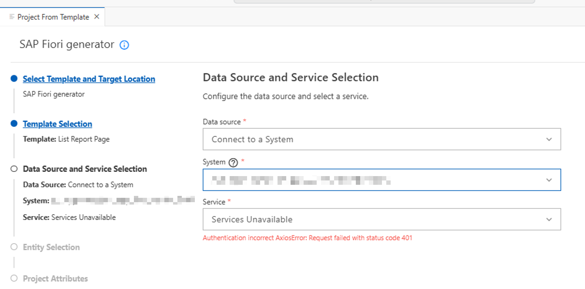Open the System dropdown list

[382, 180]
